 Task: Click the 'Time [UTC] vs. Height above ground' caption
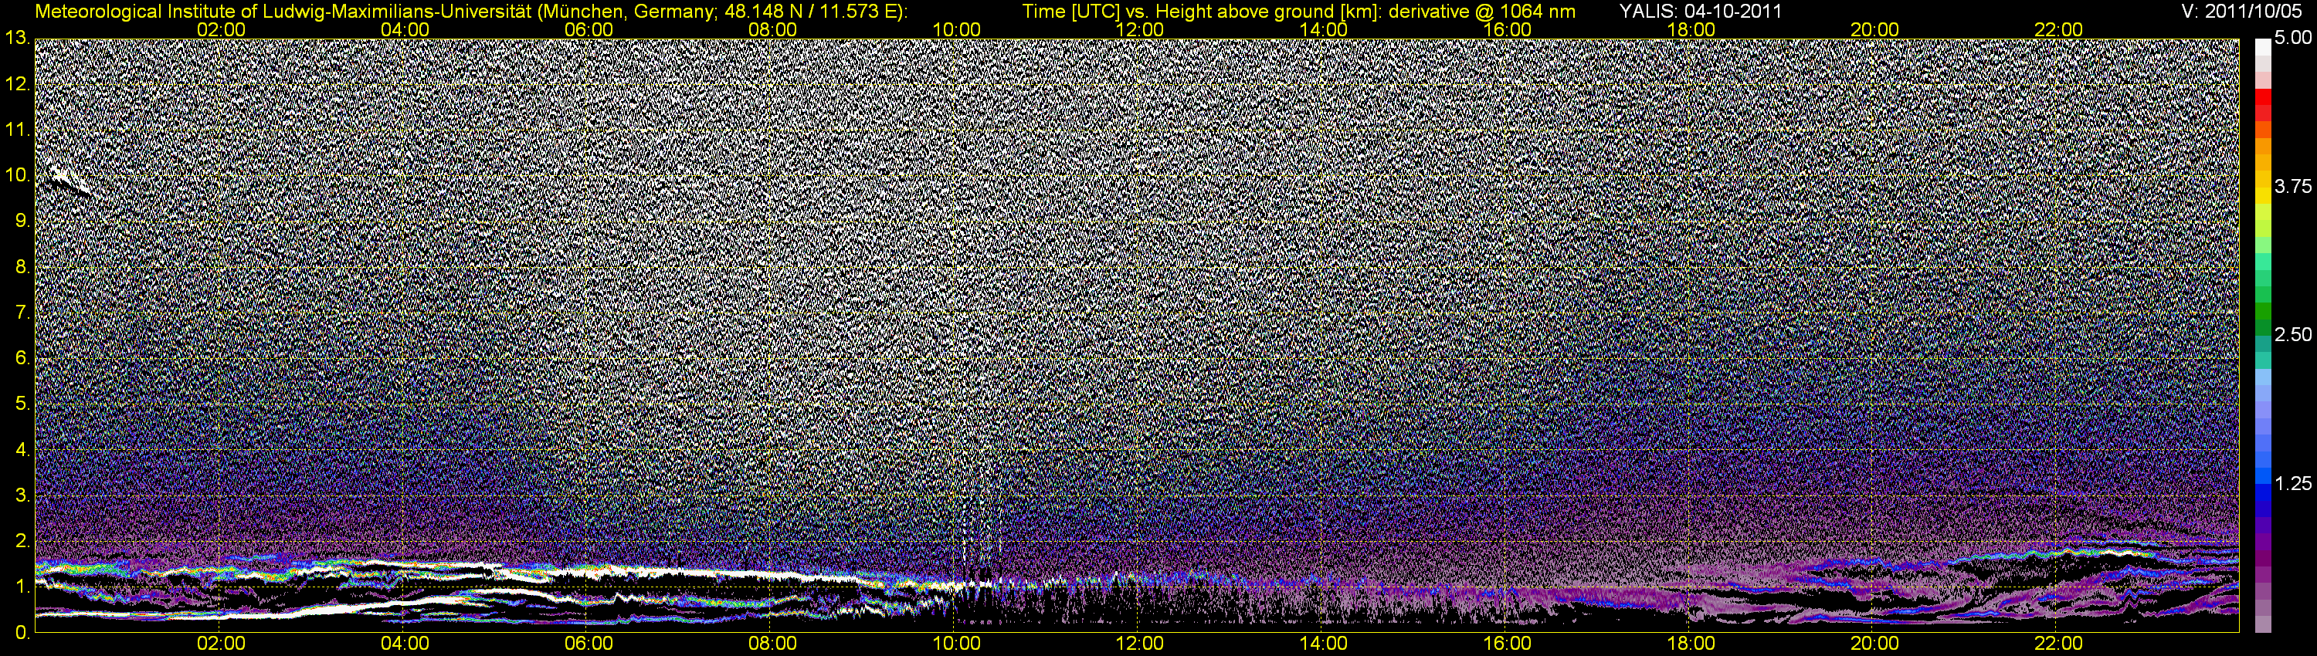(x=1299, y=12)
